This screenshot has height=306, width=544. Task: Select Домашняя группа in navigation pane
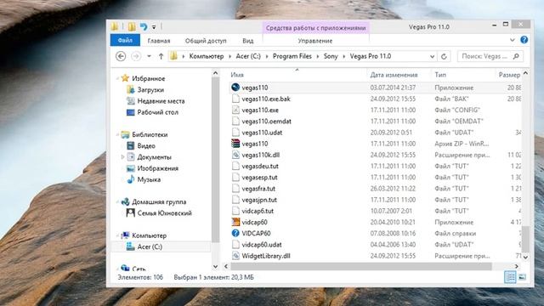tap(159, 201)
